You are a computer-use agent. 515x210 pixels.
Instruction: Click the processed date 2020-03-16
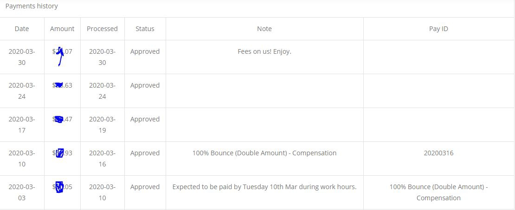click(102, 159)
